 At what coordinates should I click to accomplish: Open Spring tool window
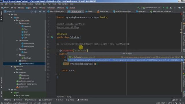[x=7, y=100]
